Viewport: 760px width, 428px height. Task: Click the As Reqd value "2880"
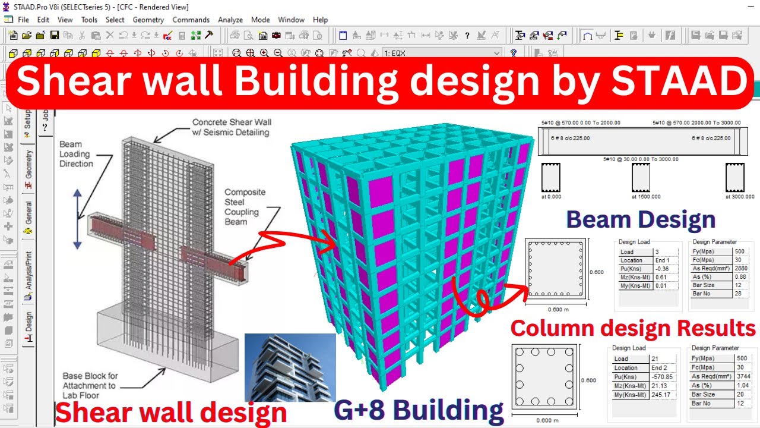(741, 269)
